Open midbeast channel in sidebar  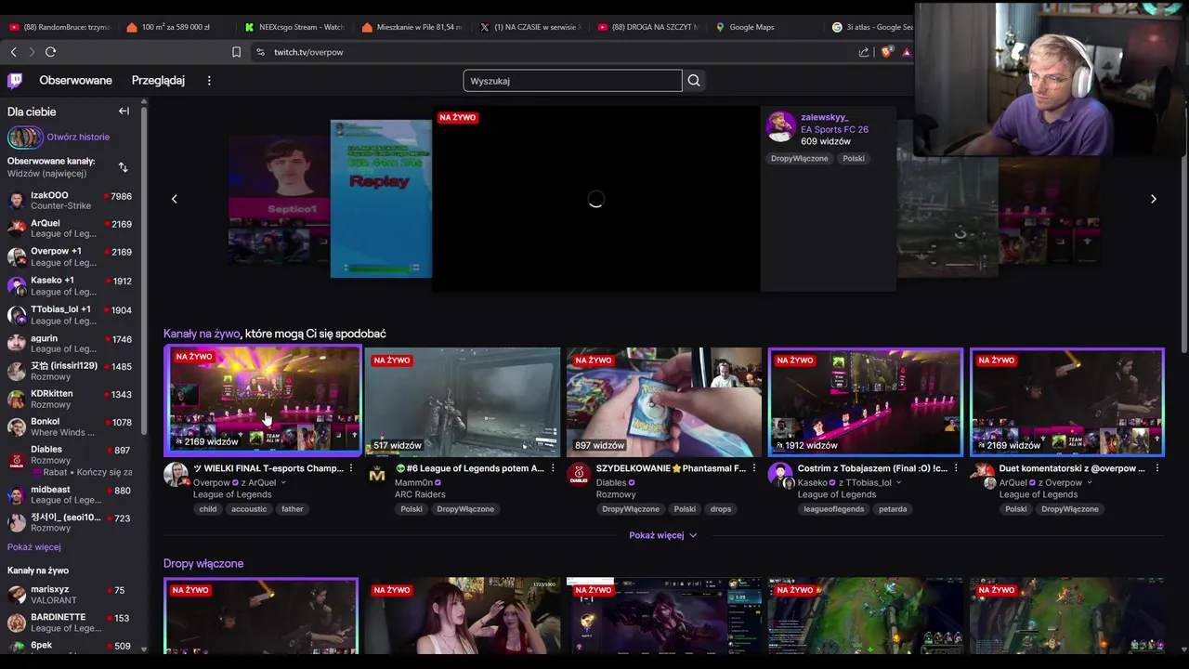coord(72,495)
